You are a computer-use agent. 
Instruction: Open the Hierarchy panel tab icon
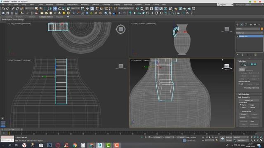(246, 25)
